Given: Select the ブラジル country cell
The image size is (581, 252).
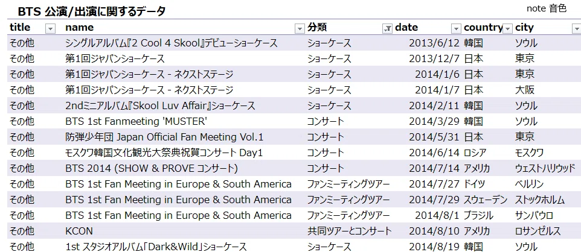Looking at the screenshot, I should tap(487, 215).
